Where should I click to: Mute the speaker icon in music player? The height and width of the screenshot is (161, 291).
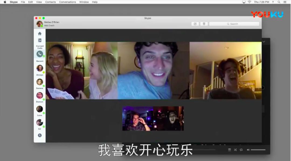pos(248,150)
